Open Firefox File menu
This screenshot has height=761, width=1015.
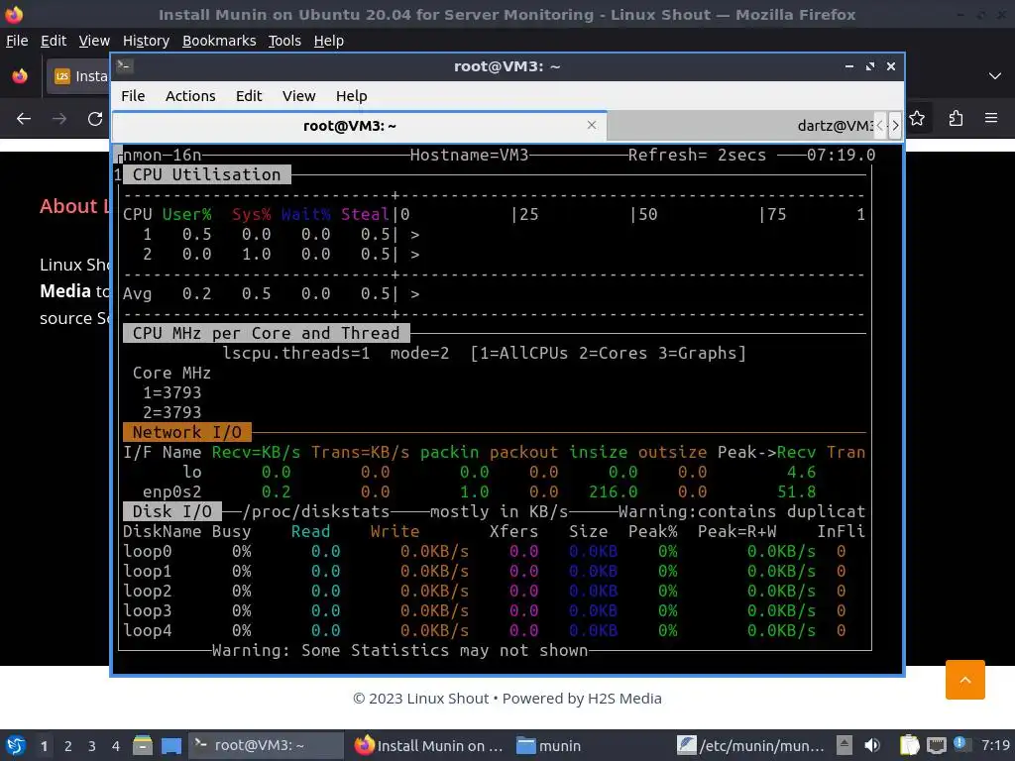pyautogui.click(x=17, y=41)
